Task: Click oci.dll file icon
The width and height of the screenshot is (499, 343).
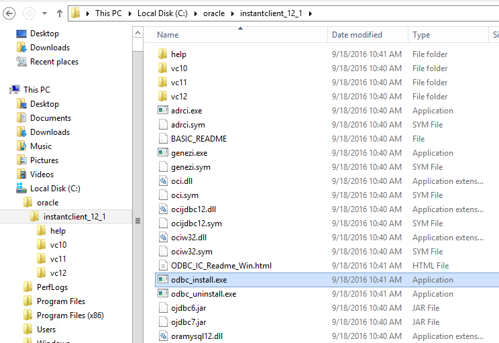Action: point(163,181)
